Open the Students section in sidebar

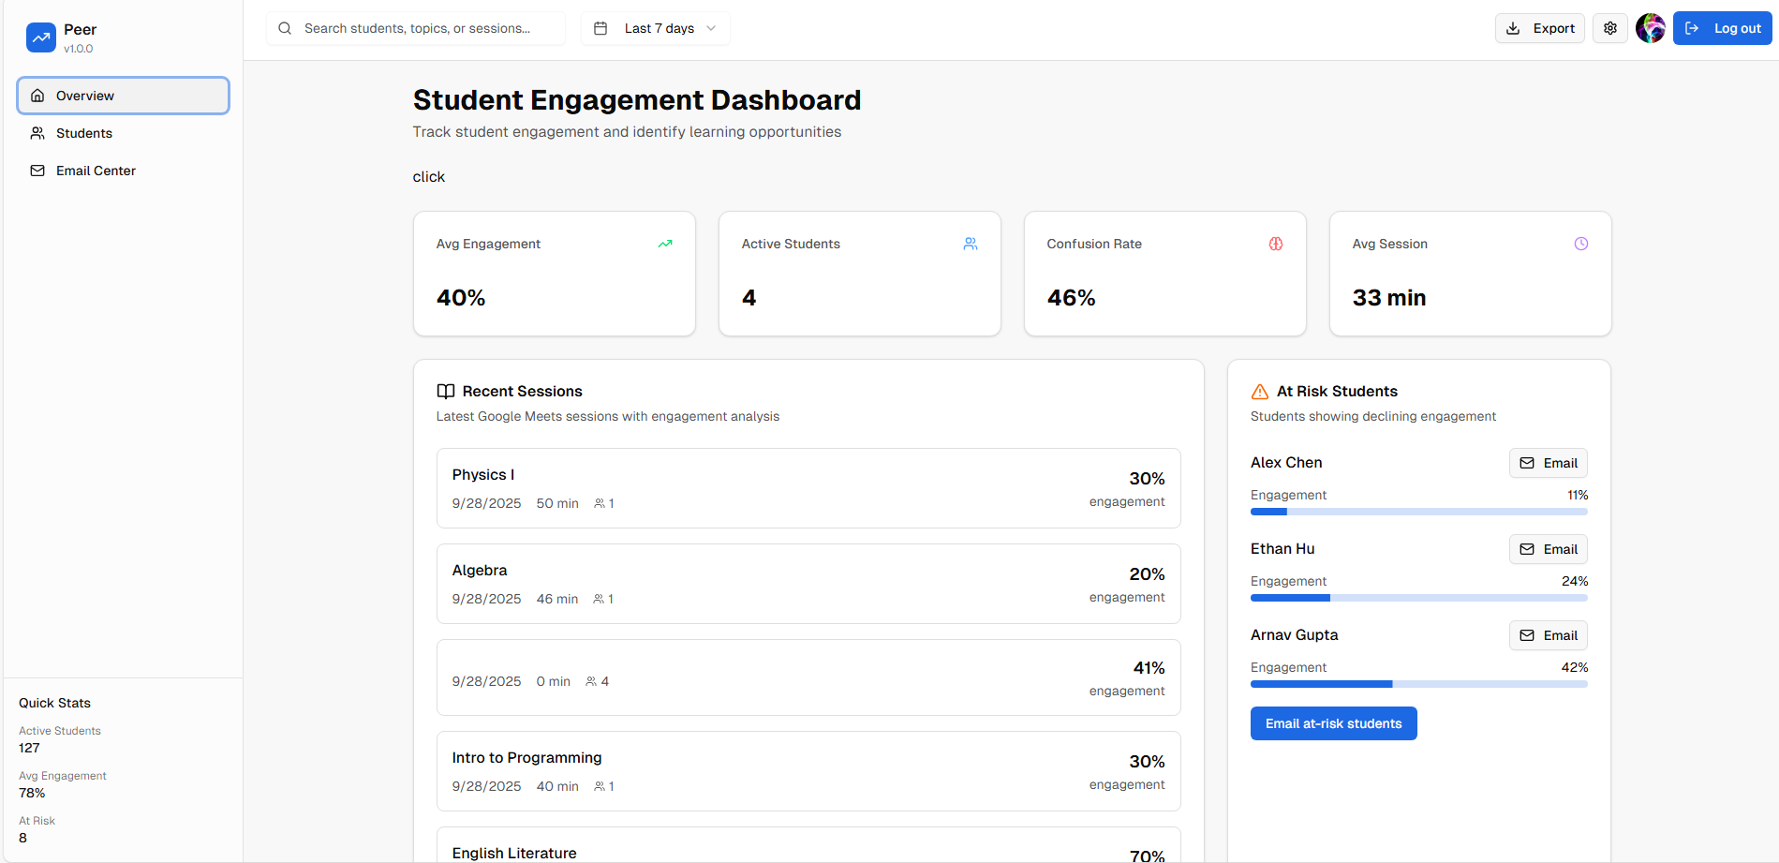(123, 133)
